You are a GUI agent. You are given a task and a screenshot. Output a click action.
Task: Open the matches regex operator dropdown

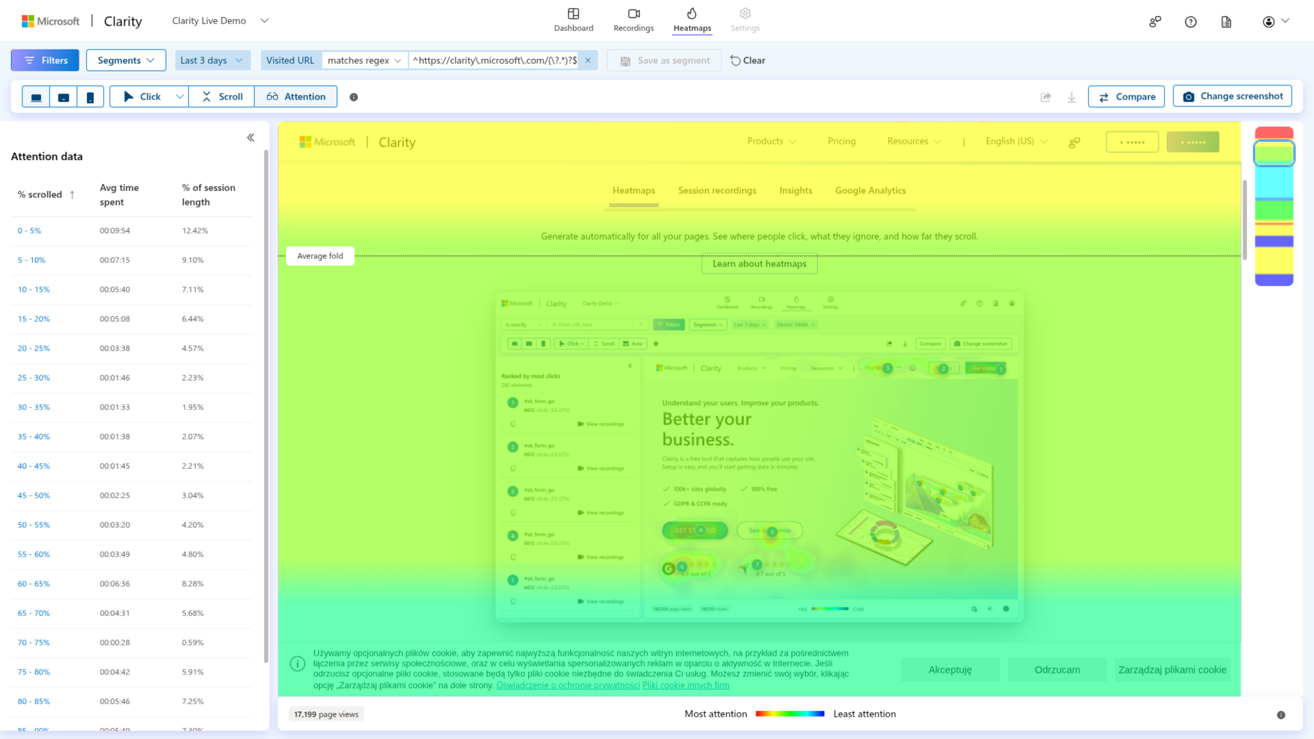point(364,60)
